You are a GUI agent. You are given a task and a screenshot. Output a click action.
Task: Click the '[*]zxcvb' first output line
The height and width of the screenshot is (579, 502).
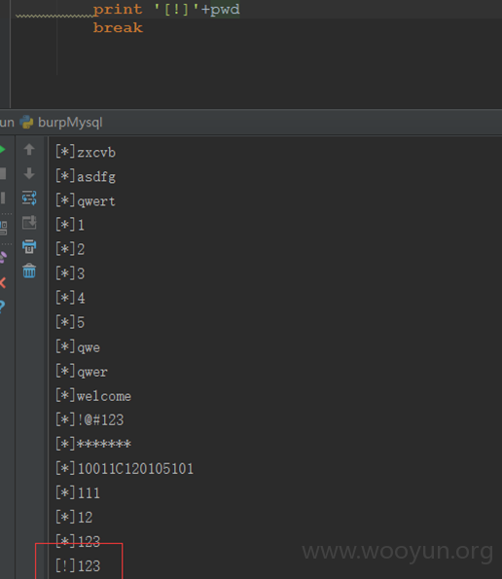[86, 152]
